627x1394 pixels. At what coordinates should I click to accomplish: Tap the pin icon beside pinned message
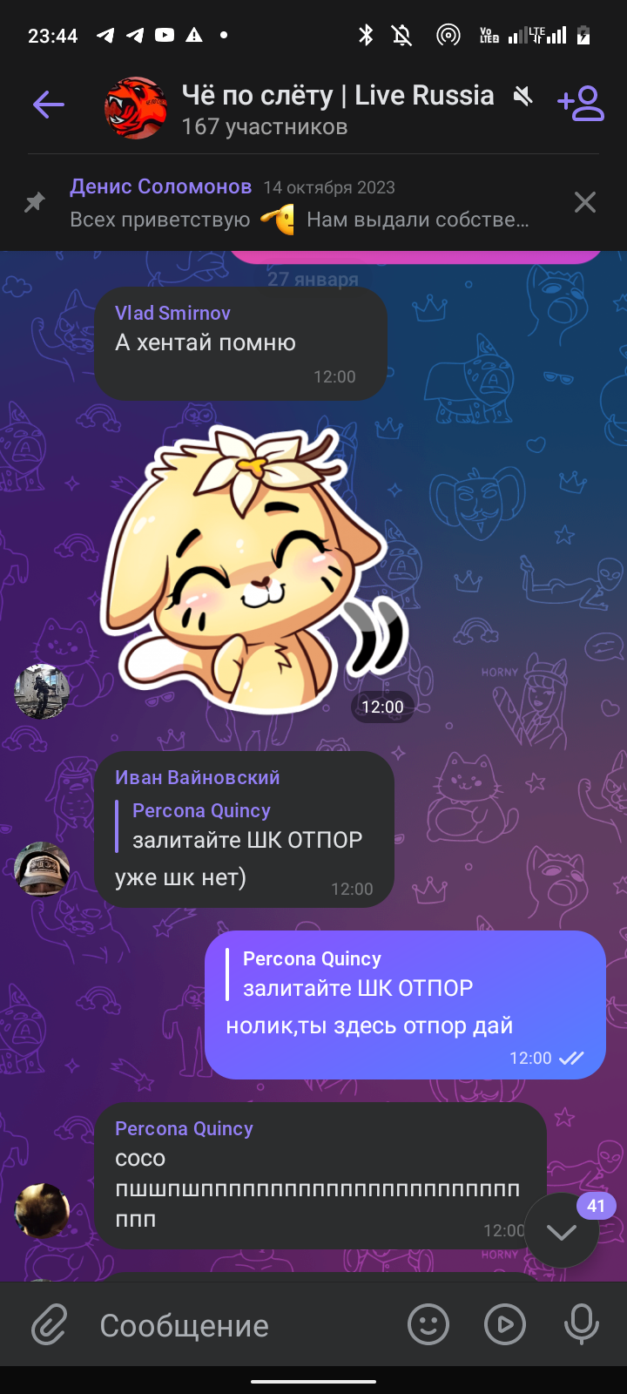tap(34, 203)
